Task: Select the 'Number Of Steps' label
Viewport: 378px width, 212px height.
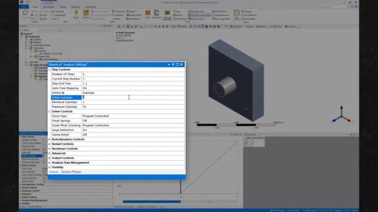Action: coord(63,74)
